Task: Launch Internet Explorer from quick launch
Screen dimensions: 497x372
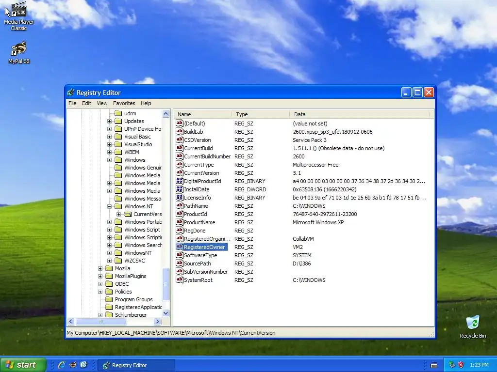Action: (x=62, y=365)
